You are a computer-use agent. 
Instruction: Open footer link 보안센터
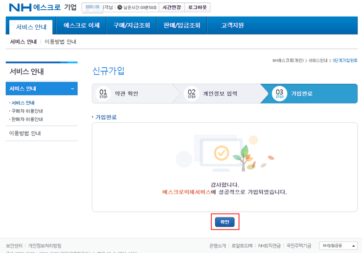click(14, 246)
